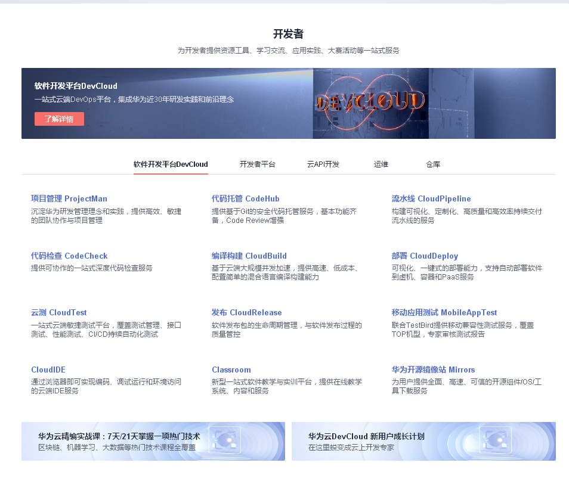Click the 流水线 CloudPipeline link
569x478 pixels.
(x=431, y=199)
